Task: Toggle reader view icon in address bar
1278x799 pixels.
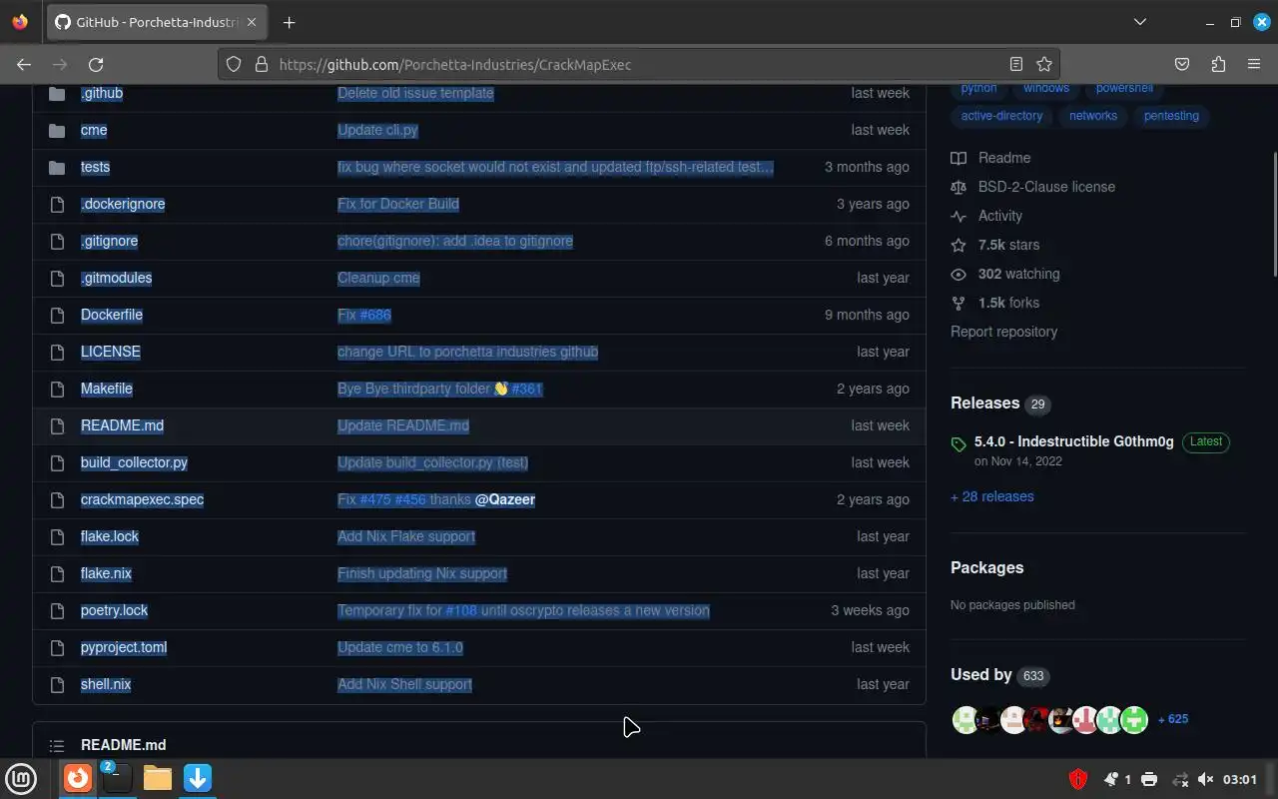Action: [1016, 64]
